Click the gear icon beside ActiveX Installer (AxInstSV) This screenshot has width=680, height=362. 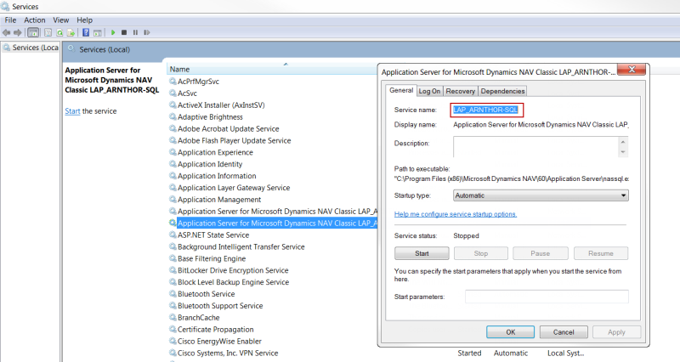pyautogui.click(x=173, y=105)
